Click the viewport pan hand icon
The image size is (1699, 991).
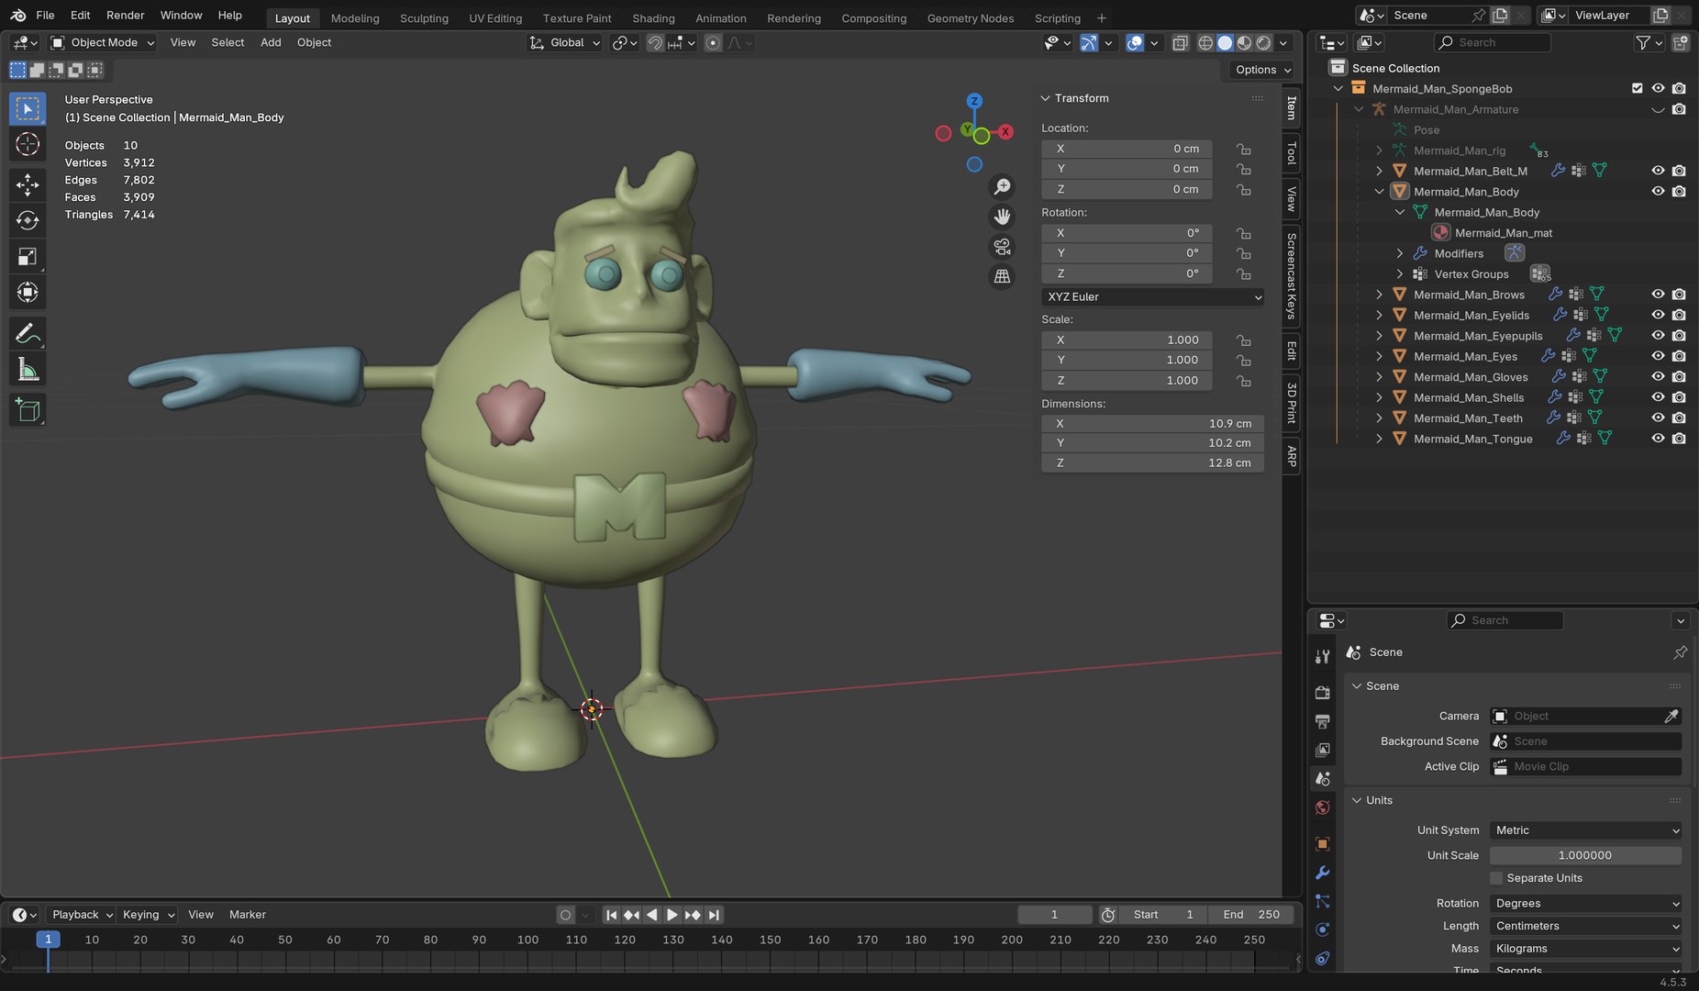coord(1003,217)
